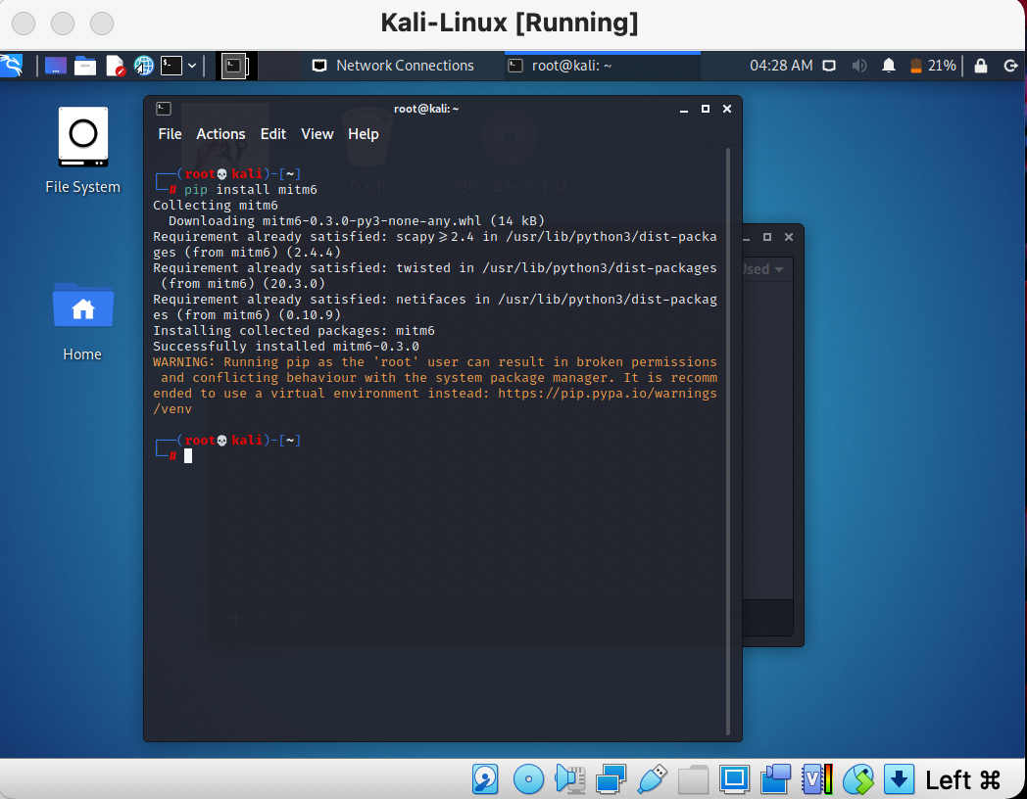The image size is (1027, 799).
Task: Click macOS minimize button of VM window
Action: [63, 23]
